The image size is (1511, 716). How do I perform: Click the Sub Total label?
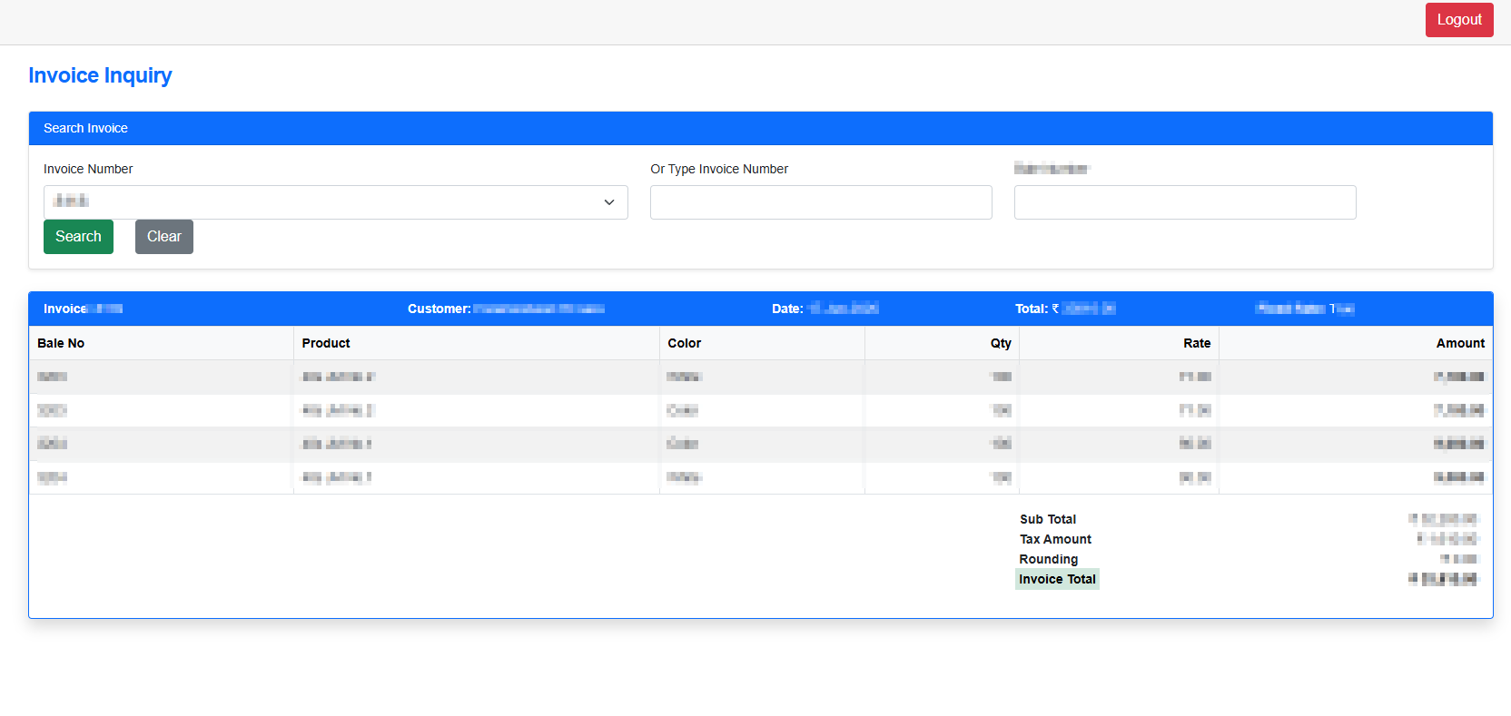(1048, 519)
